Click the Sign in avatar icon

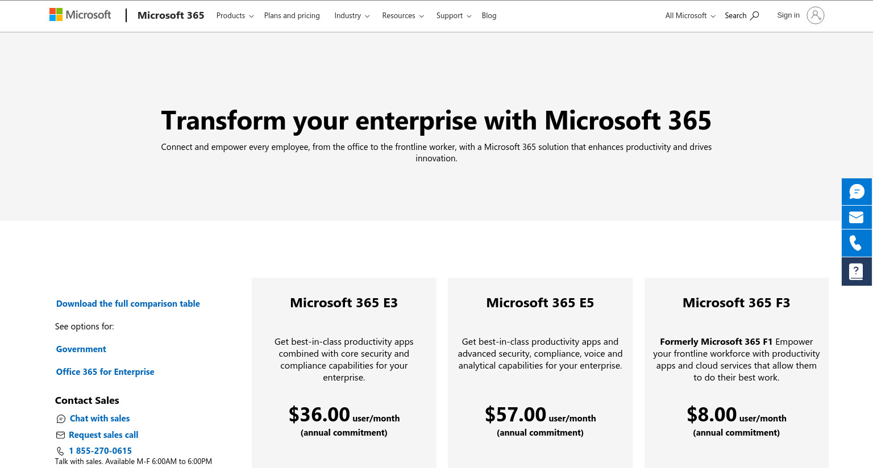click(x=815, y=15)
